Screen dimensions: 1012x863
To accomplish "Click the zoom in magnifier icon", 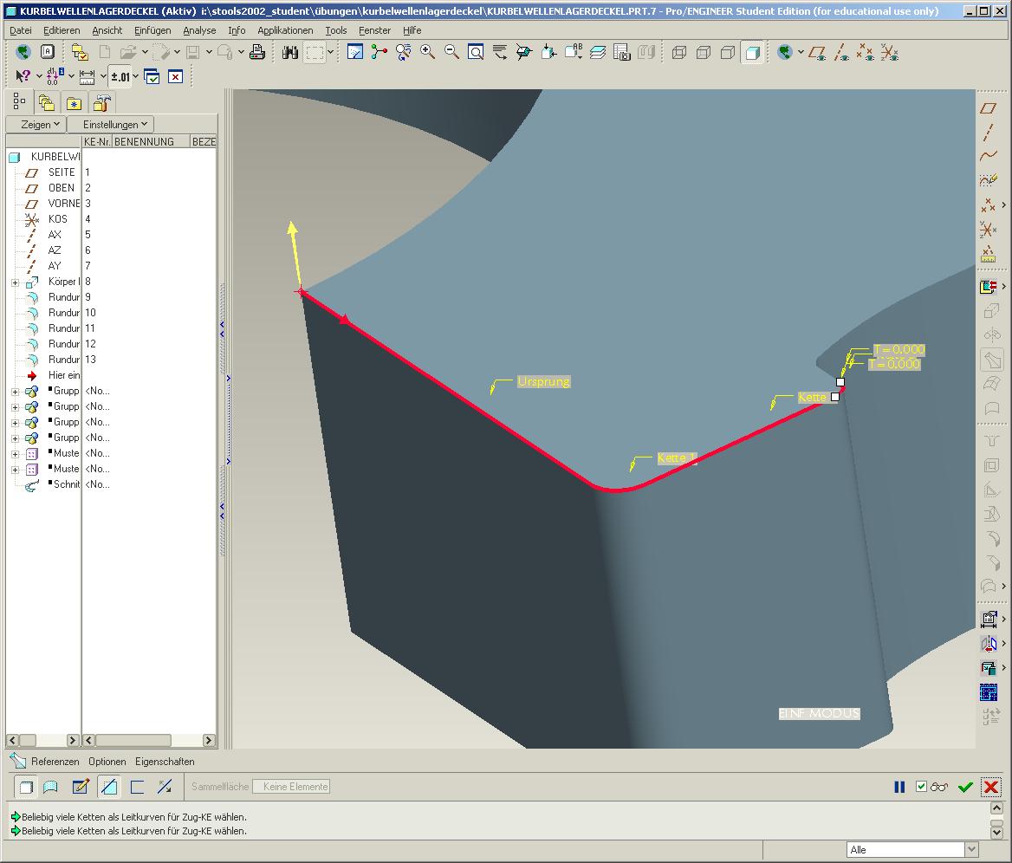I will click(427, 52).
